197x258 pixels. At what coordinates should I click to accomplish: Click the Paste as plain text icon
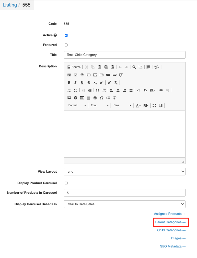(x=106, y=67)
